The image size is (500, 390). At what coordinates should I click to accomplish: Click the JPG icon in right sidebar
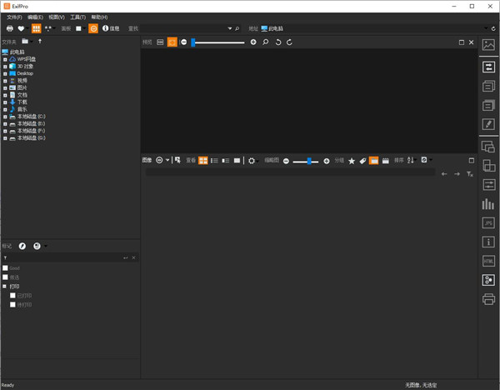488,222
